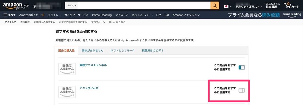
Task: Select the 過去の購入品 tab
Action: 66,50
